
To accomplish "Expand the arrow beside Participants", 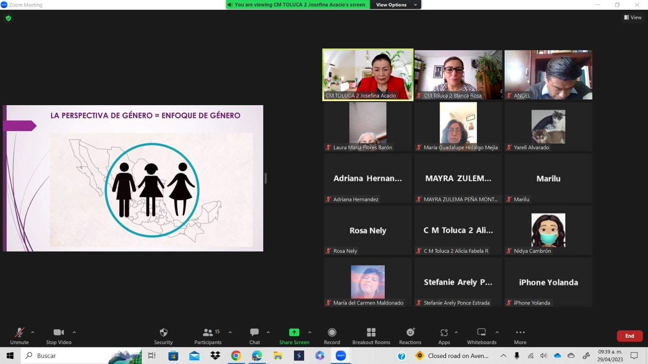I will 230,332.
